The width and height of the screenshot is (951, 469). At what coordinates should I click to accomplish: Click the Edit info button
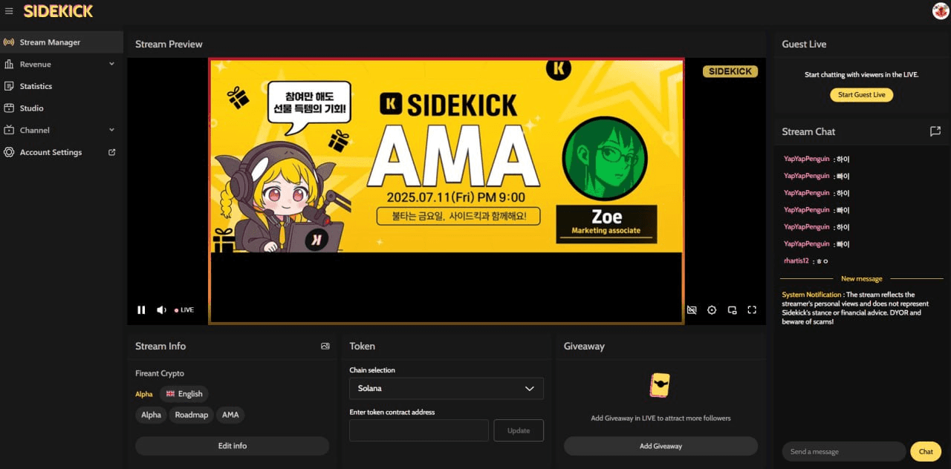(232, 446)
